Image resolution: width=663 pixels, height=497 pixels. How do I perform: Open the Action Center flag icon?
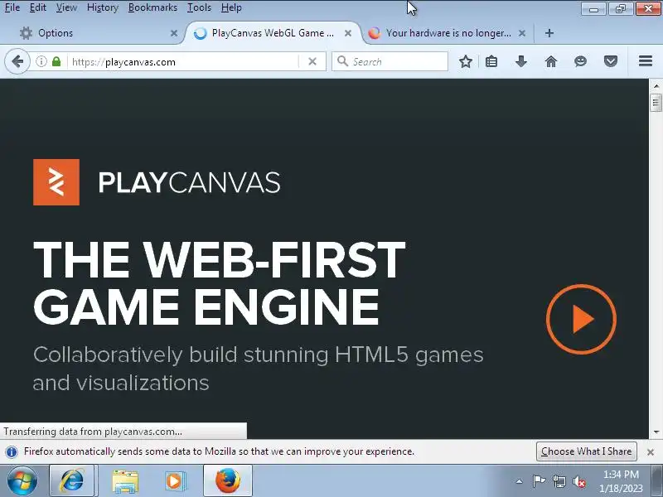click(539, 481)
